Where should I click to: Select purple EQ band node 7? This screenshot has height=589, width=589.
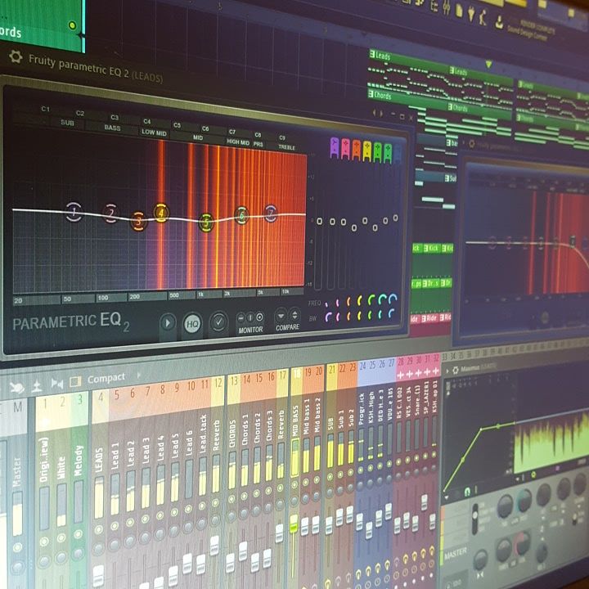pos(271,214)
